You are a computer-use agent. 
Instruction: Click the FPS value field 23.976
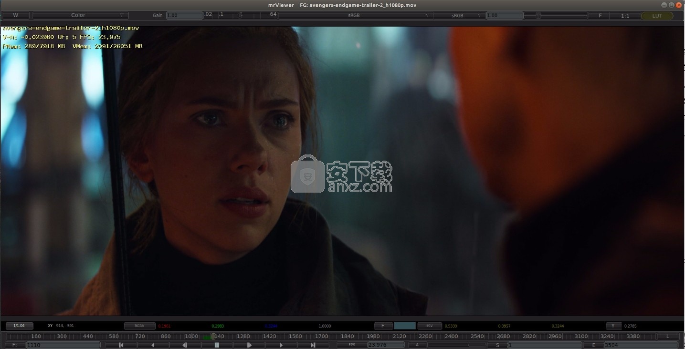tap(386, 345)
